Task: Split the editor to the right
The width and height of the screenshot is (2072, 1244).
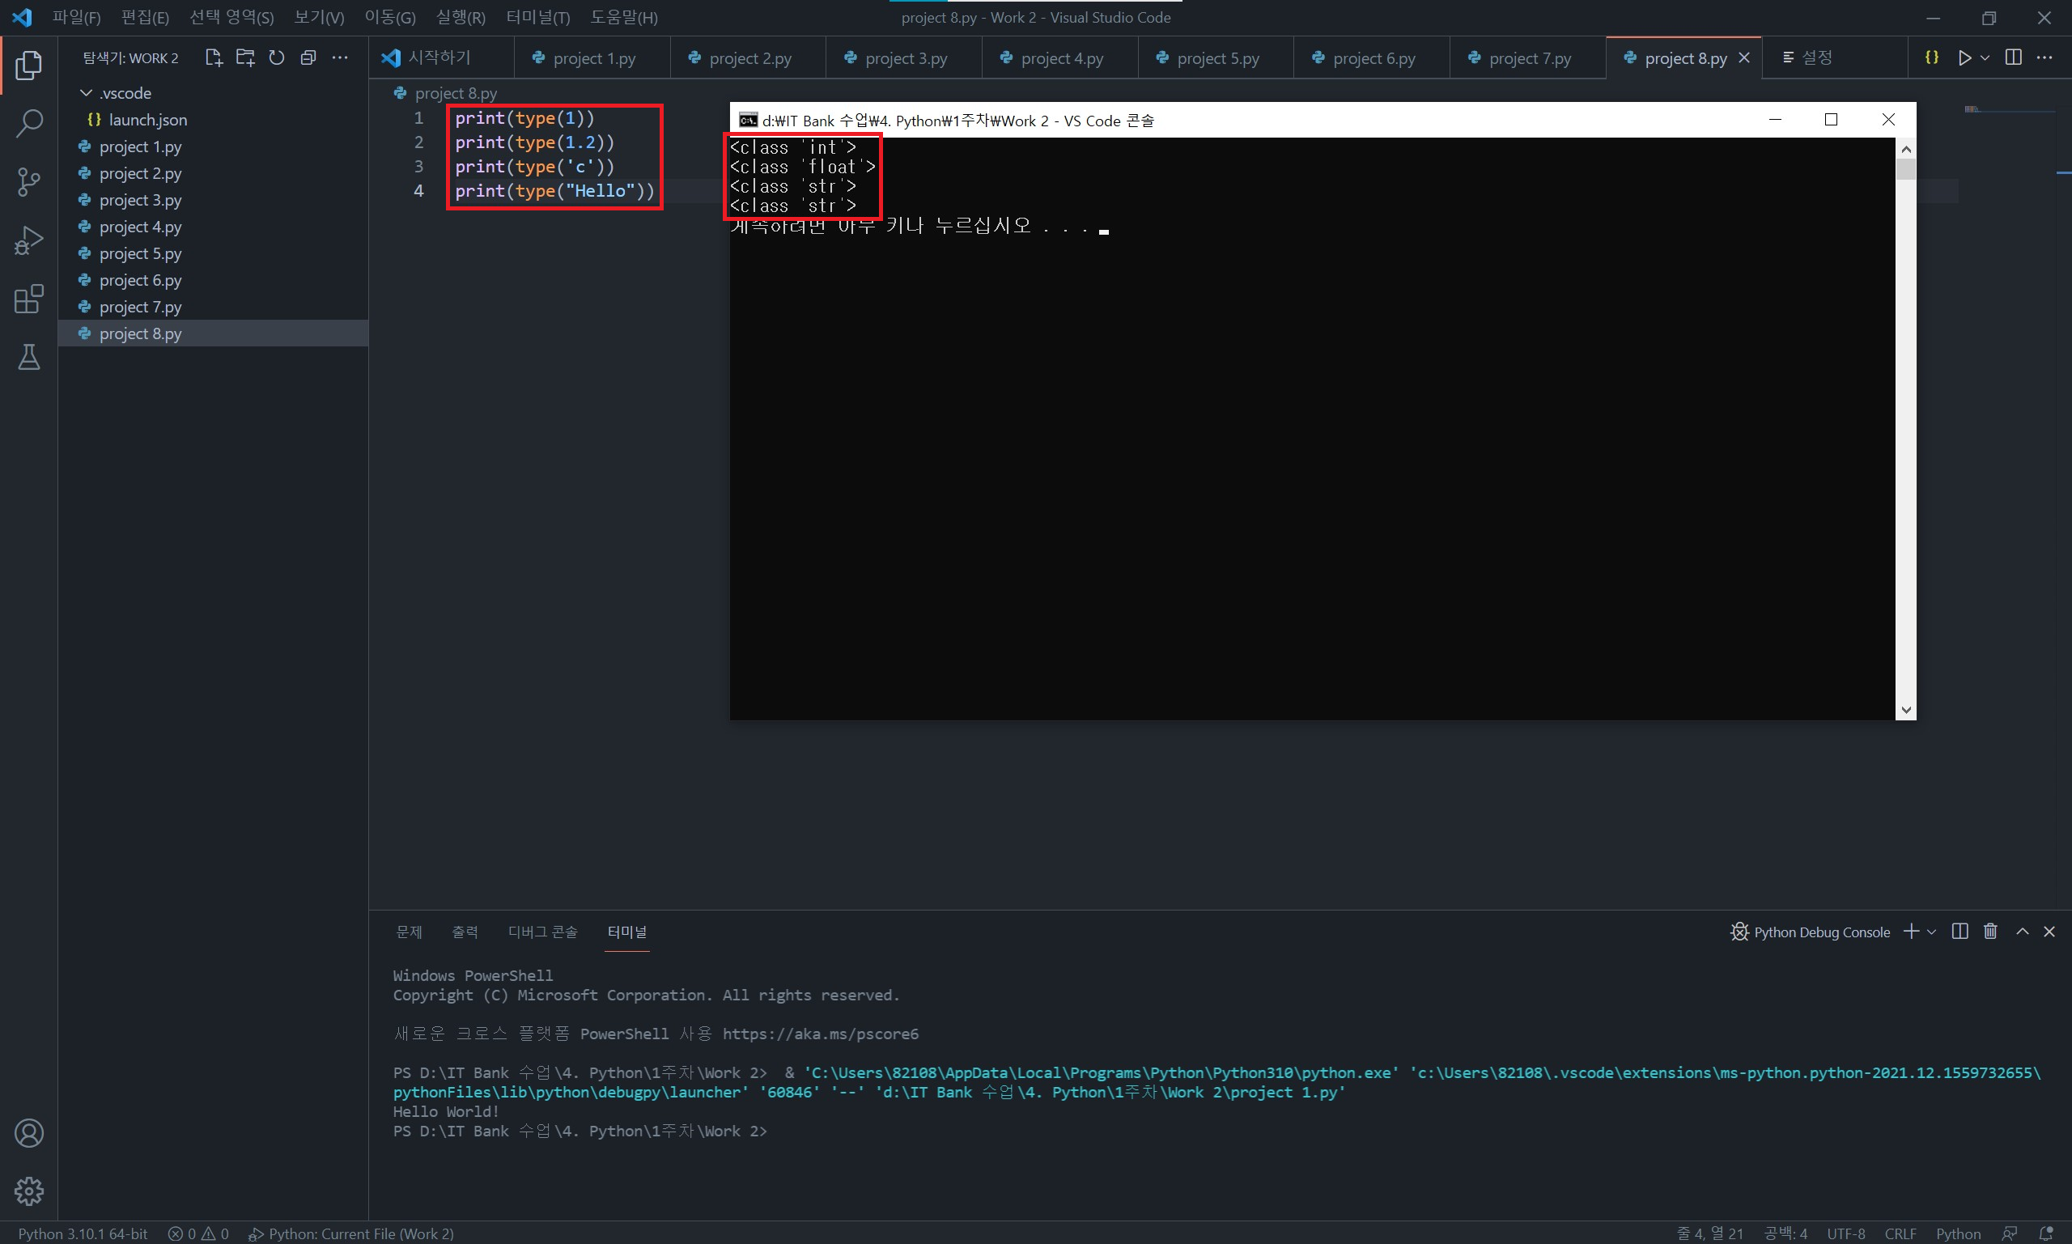Action: [2014, 57]
